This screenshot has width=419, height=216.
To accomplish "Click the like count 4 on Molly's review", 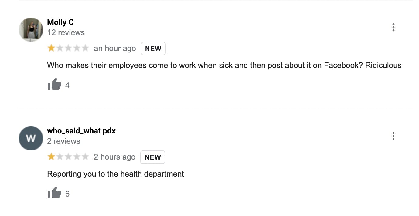I will (67, 85).
